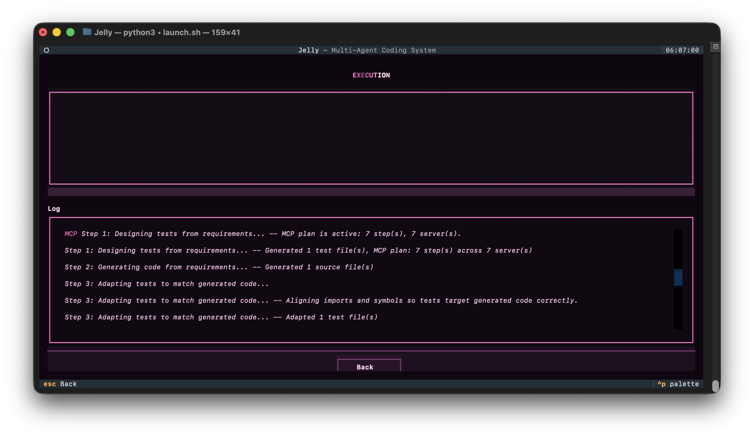Image resolution: width=754 pixels, height=438 pixels.
Task: Click the circle command palette icon in header
Action: tap(46, 50)
